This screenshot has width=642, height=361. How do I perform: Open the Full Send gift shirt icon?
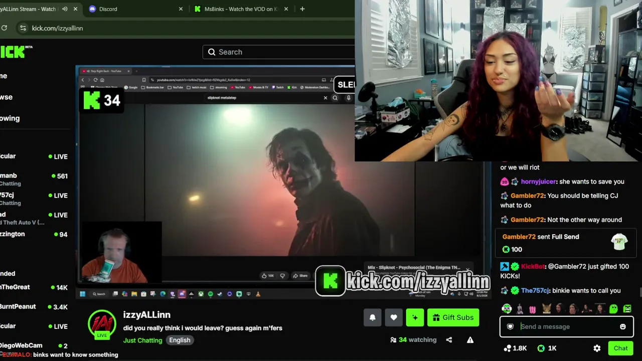coord(619,243)
